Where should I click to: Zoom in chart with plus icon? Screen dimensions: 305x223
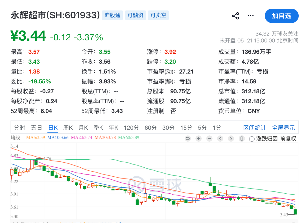click(199, 138)
